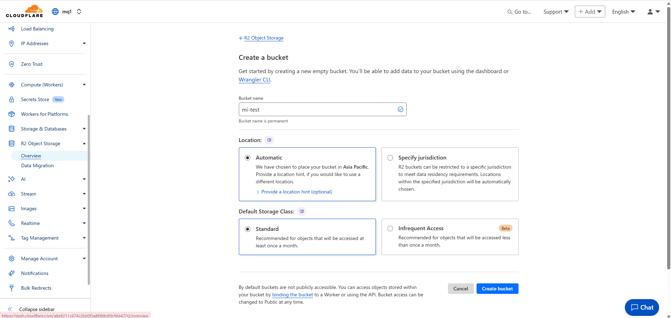Click the Storage & Databases icon

click(12, 129)
